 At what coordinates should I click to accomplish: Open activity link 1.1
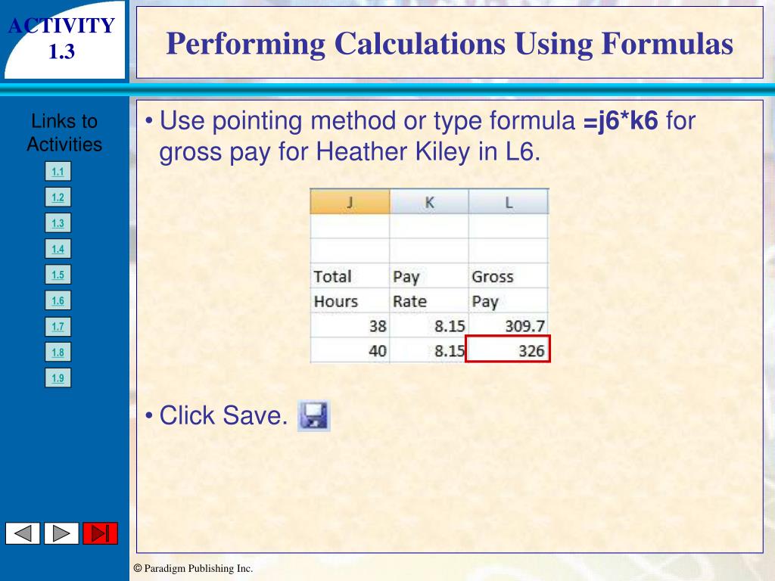pos(58,172)
